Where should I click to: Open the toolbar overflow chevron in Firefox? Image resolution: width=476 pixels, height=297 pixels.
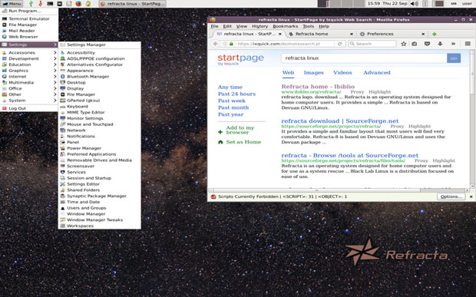pos(453,44)
